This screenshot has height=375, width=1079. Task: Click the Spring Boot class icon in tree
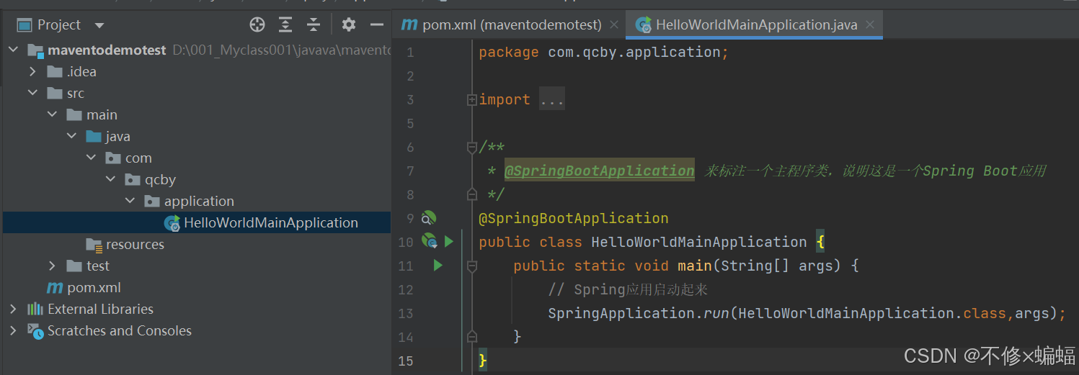pos(172,223)
